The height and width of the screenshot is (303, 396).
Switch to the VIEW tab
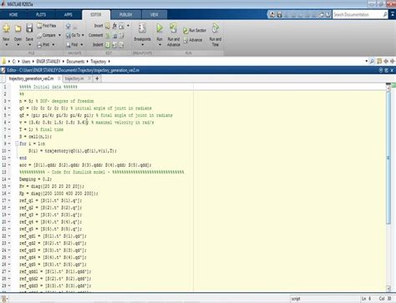click(x=155, y=15)
